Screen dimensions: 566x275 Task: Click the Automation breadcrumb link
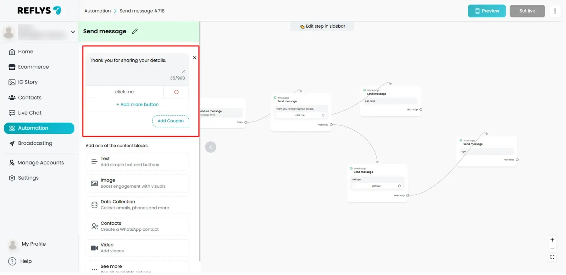97,11
